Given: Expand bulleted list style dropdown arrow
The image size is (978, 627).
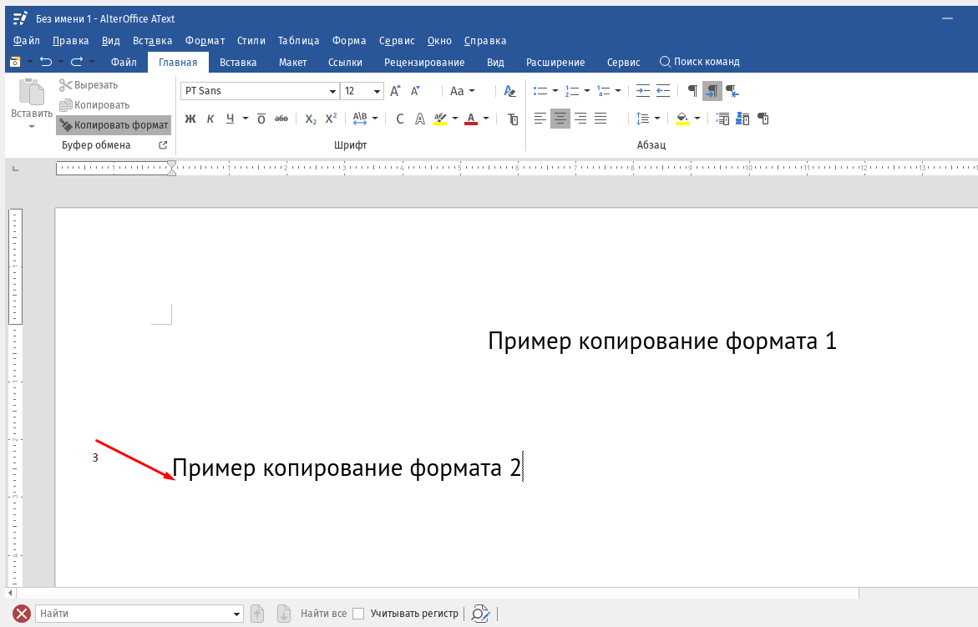Looking at the screenshot, I should (555, 91).
